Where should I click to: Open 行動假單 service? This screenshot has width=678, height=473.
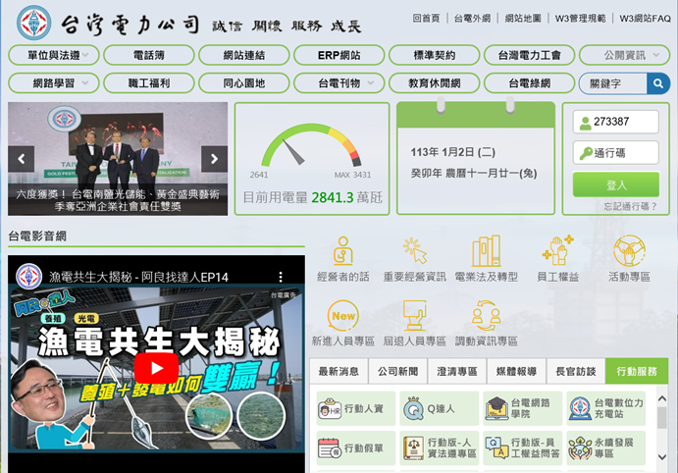(x=356, y=447)
